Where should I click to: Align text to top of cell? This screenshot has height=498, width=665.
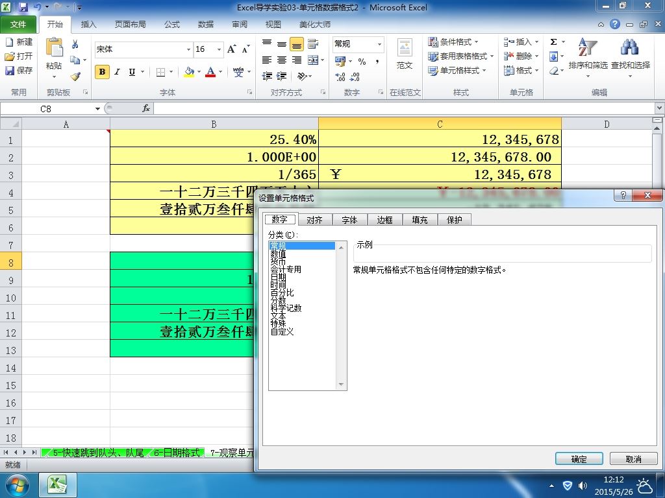267,43
